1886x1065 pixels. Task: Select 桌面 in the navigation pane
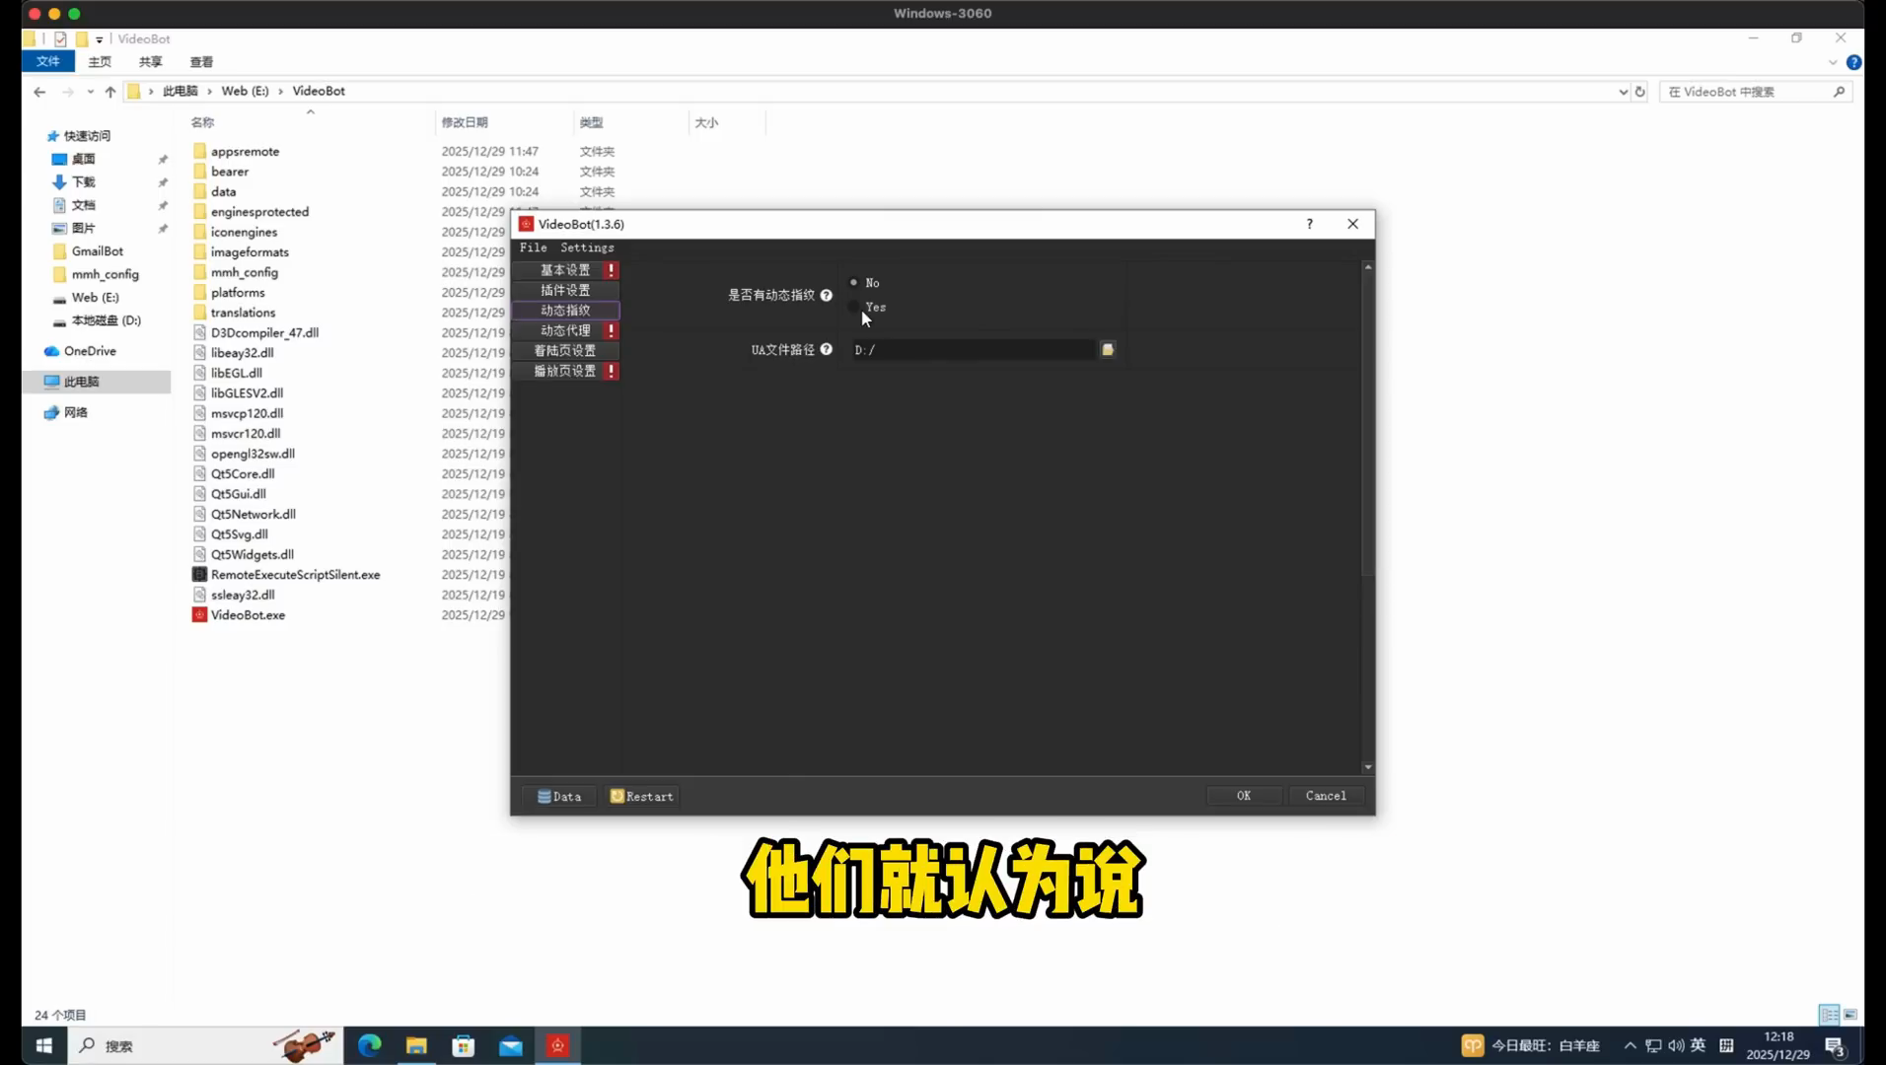(83, 159)
